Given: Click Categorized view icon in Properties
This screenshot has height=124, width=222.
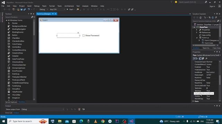Looking at the screenshot, I should coord(194,59).
